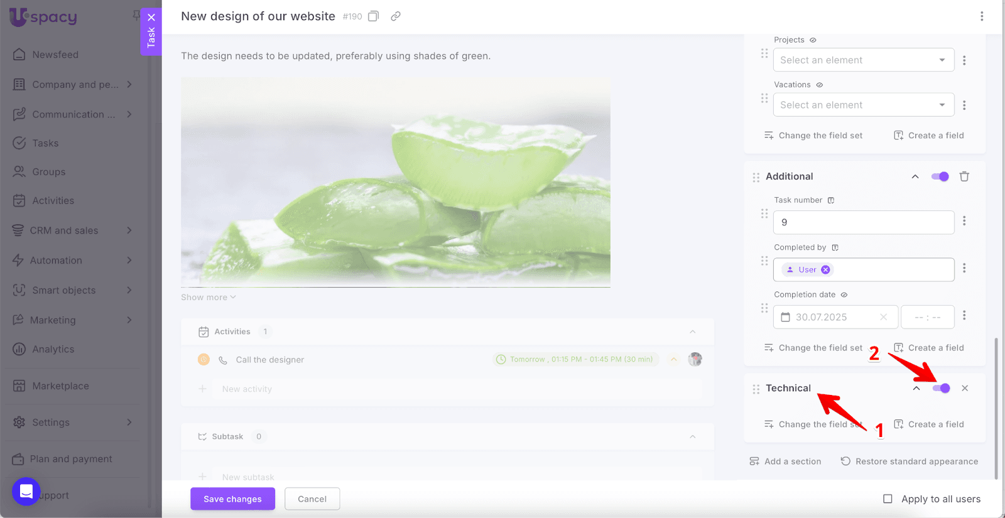Remove User tag from Completed by
The image size is (1005, 518).
click(x=825, y=269)
